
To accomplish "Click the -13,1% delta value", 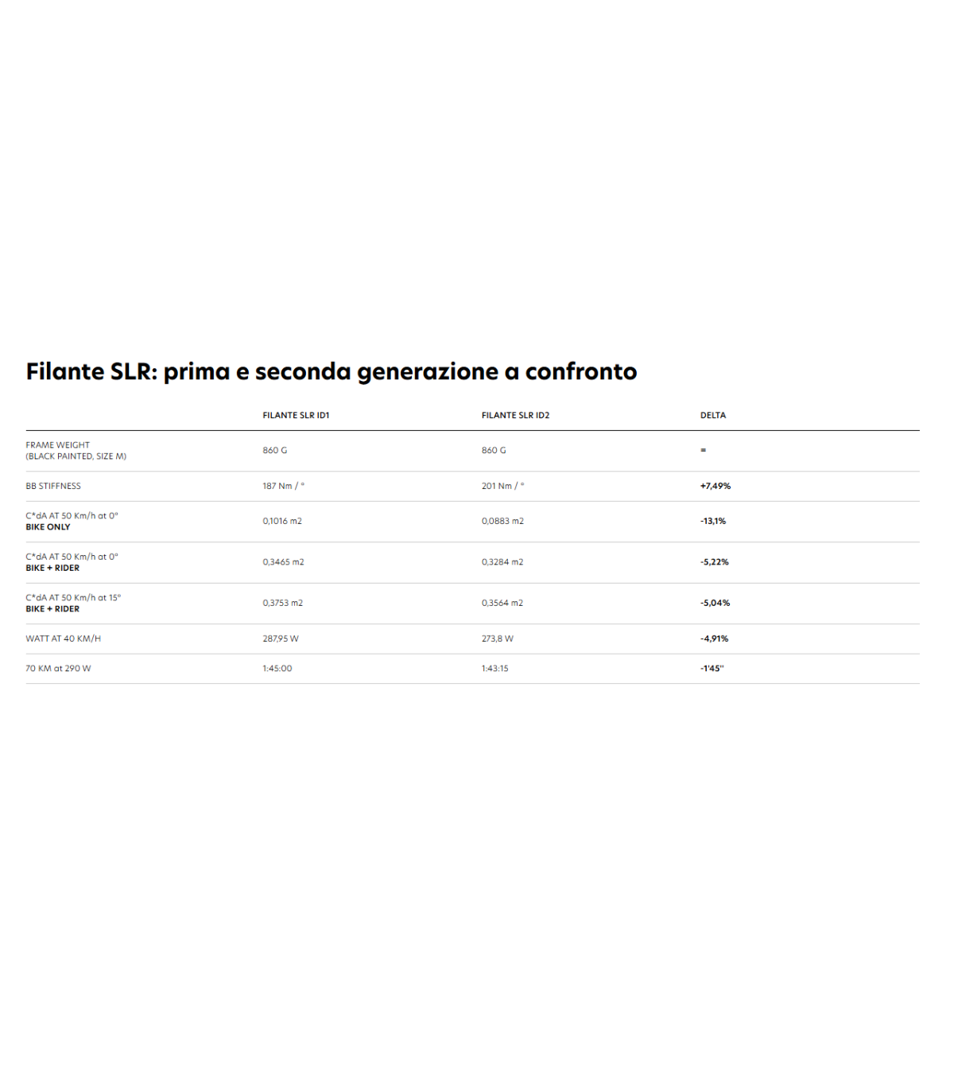I will (712, 522).
